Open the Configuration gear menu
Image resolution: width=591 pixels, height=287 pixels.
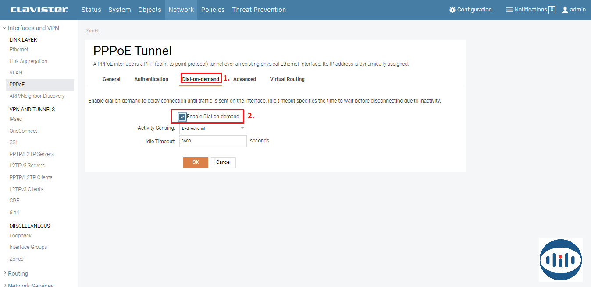(x=452, y=10)
